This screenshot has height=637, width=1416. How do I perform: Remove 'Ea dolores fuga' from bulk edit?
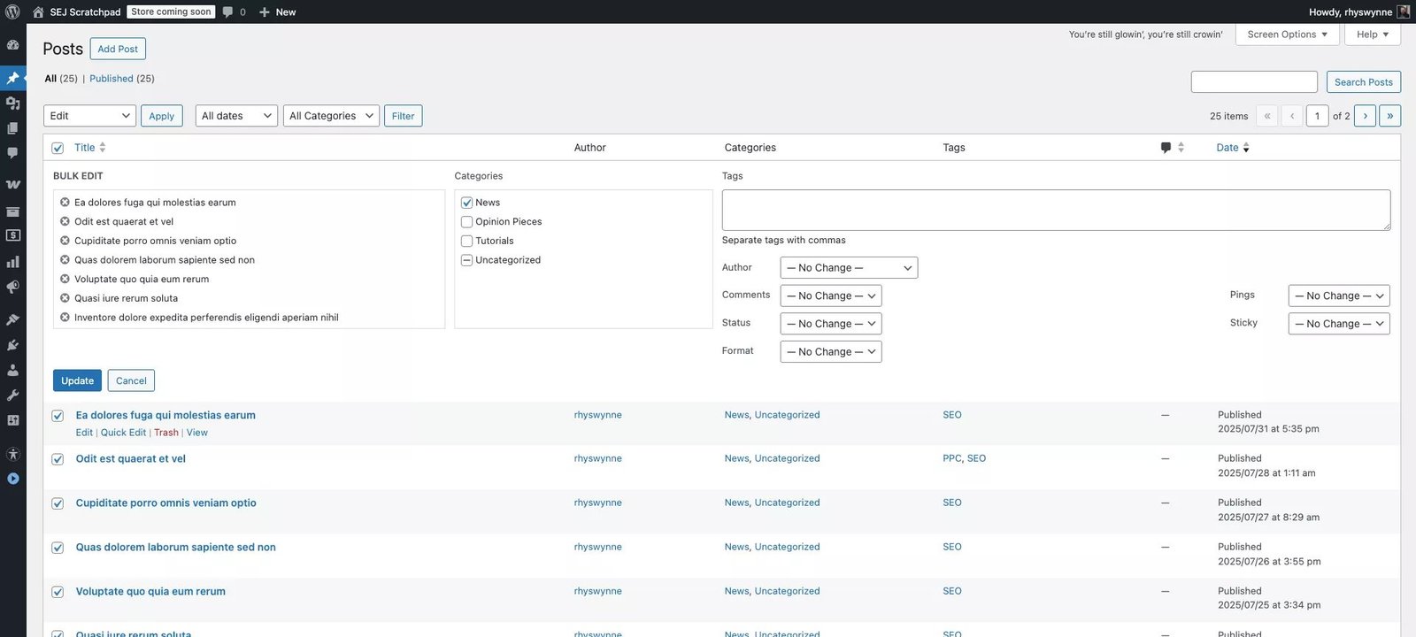[65, 203]
